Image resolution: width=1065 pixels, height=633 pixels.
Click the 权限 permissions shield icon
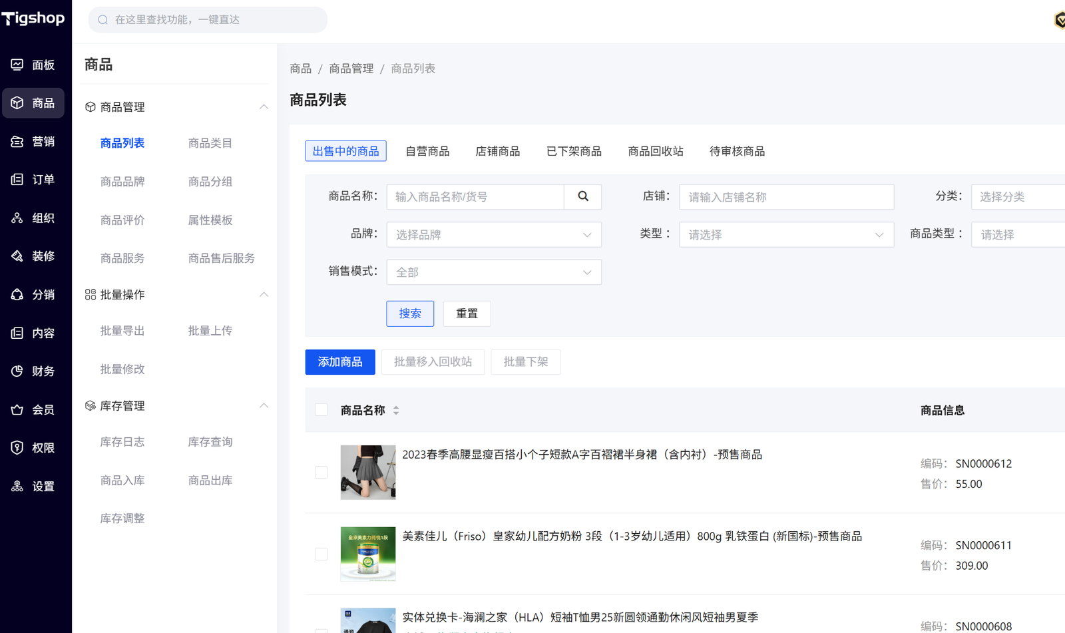(17, 448)
